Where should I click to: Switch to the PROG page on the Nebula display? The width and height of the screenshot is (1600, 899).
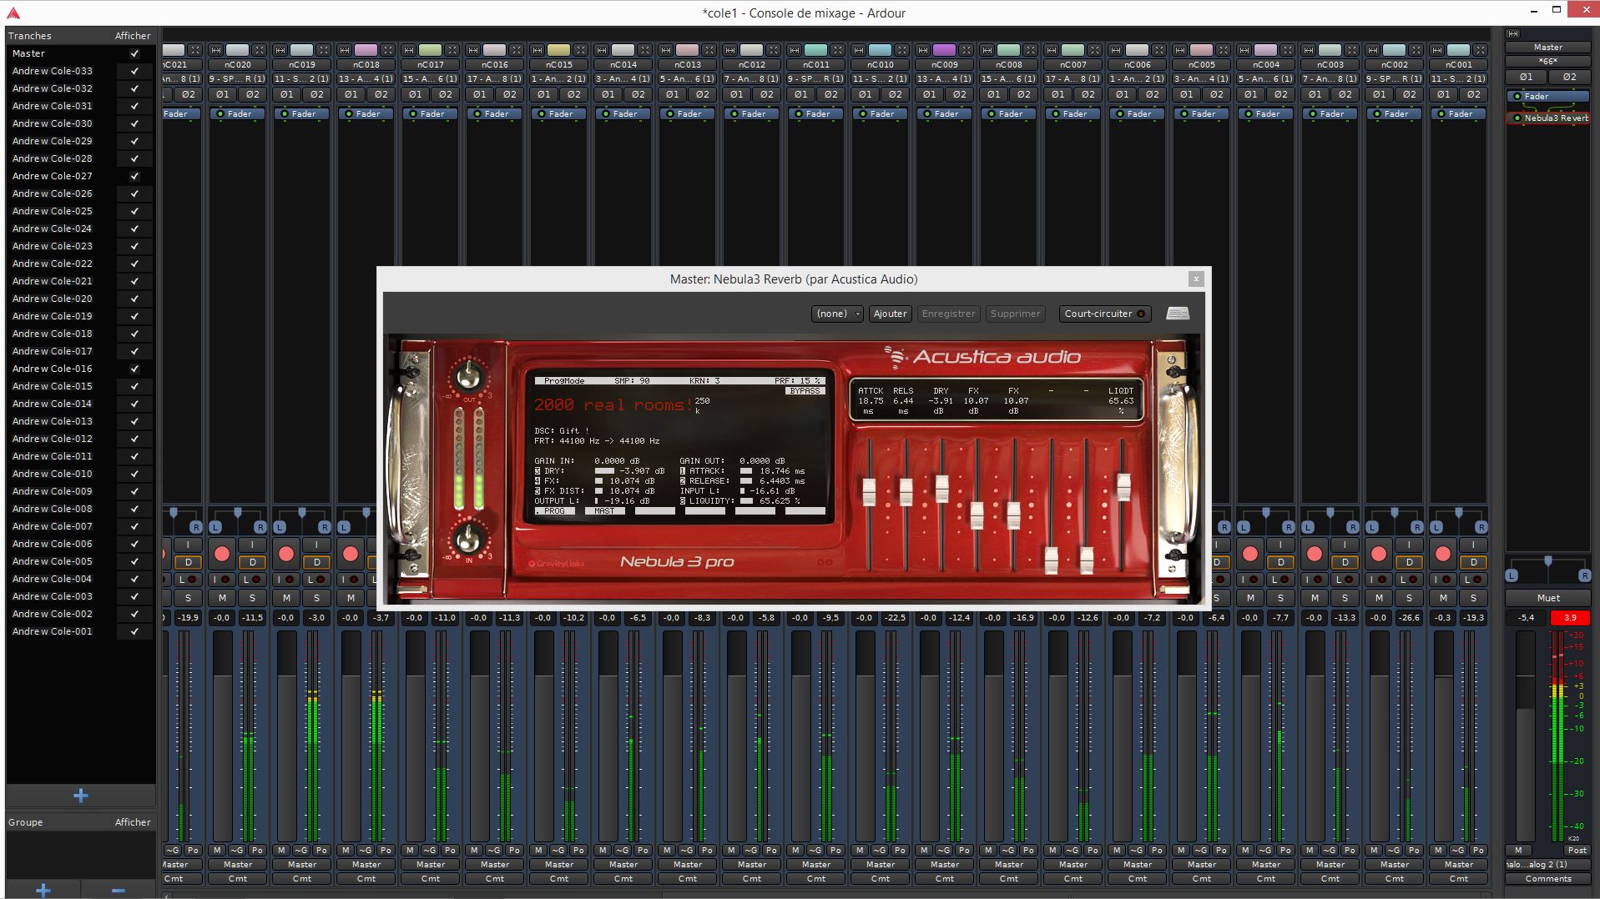(554, 510)
